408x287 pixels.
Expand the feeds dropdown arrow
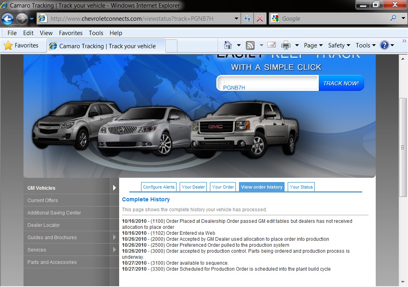tap(261, 45)
